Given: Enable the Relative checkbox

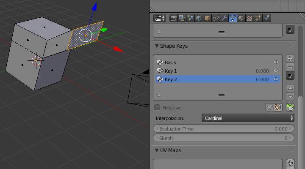Looking at the screenshot, I should pyautogui.click(x=157, y=107).
